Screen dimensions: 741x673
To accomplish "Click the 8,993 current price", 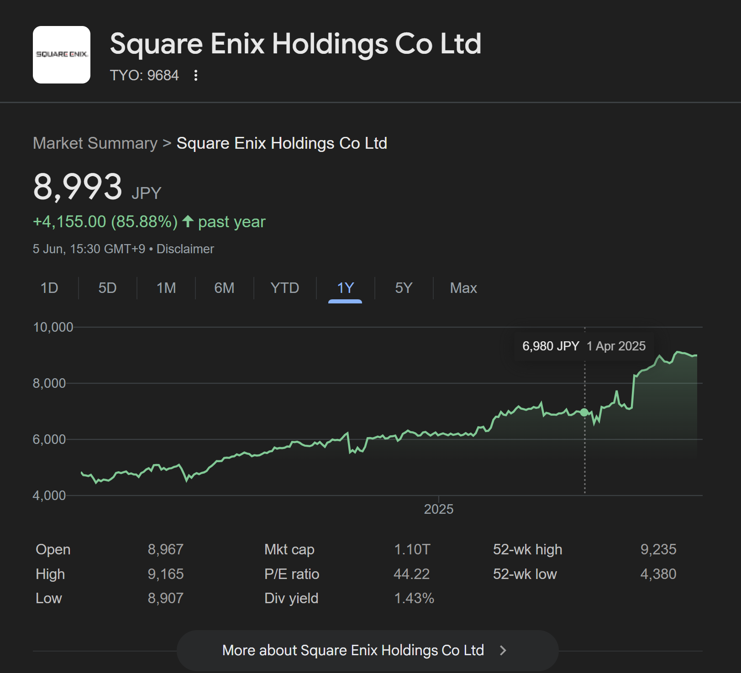I will click(78, 187).
